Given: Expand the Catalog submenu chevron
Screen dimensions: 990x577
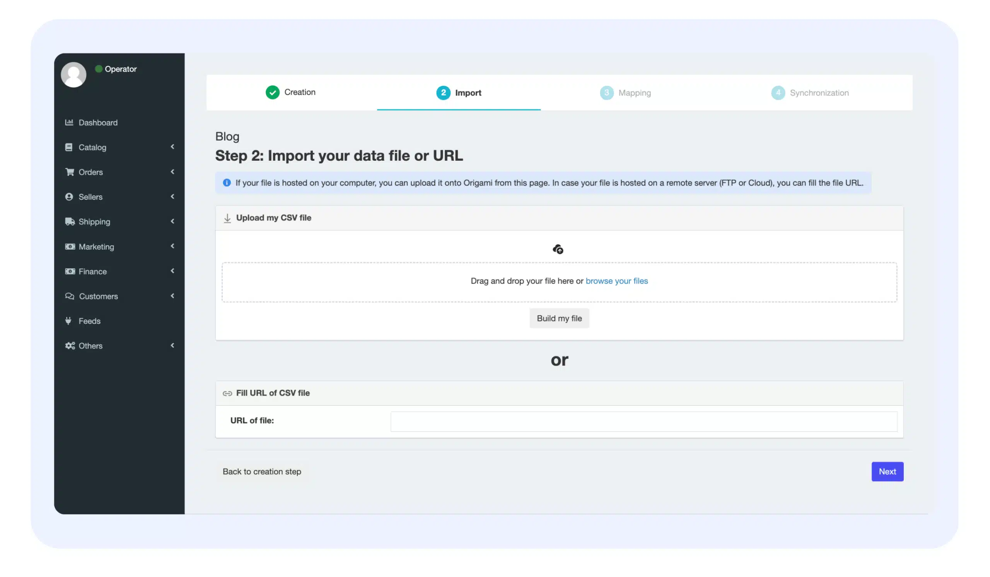Looking at the screenshot, I should [172, 146].
